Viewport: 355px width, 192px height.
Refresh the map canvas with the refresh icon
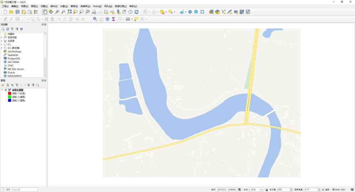(137, 12)
